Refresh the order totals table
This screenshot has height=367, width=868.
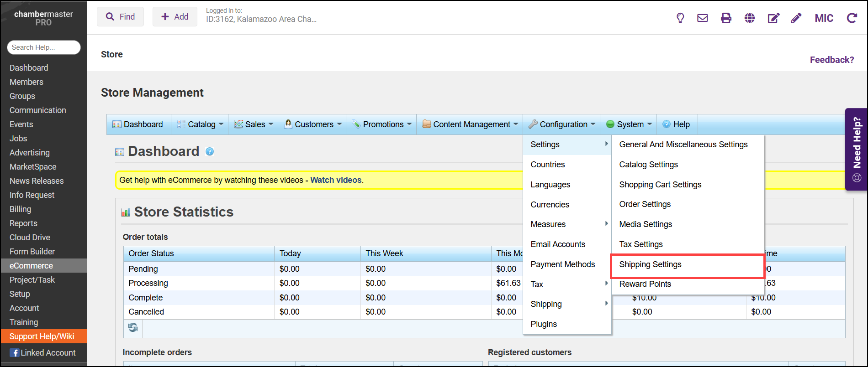[x=133, y=327]
